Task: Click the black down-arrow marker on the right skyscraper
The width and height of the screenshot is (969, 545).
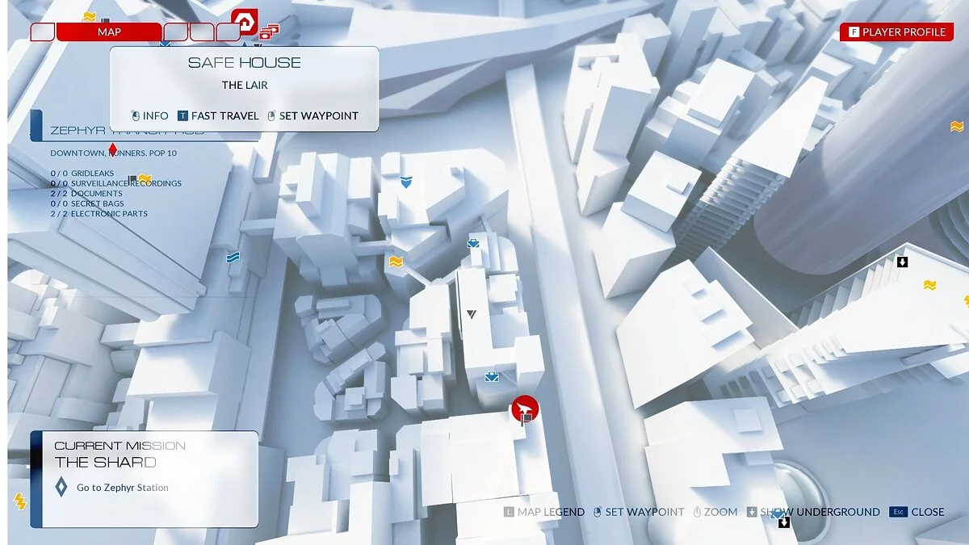Action: tap(903, 262)
